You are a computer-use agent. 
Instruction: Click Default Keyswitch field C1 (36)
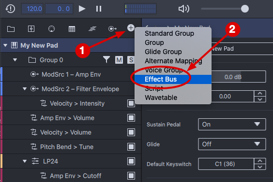(x=226, y=164)
